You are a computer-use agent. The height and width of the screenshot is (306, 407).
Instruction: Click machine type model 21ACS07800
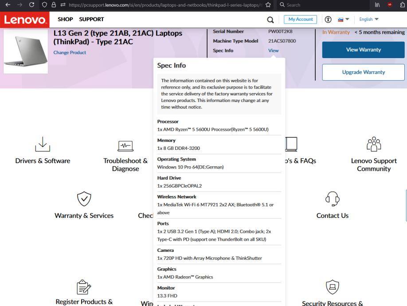(x=282, y=41)
